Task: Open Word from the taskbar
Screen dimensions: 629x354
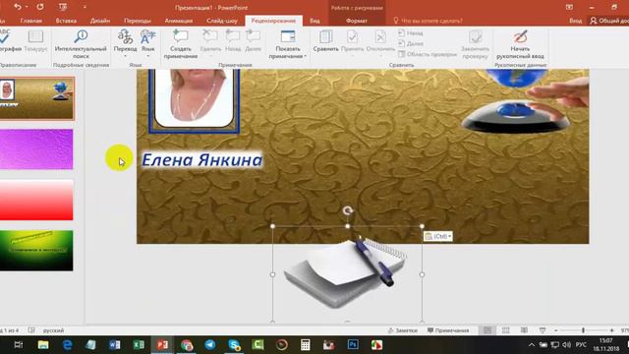Action: point(115,345)
